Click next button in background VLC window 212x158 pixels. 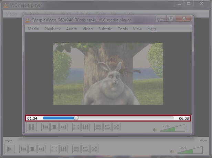41,149
